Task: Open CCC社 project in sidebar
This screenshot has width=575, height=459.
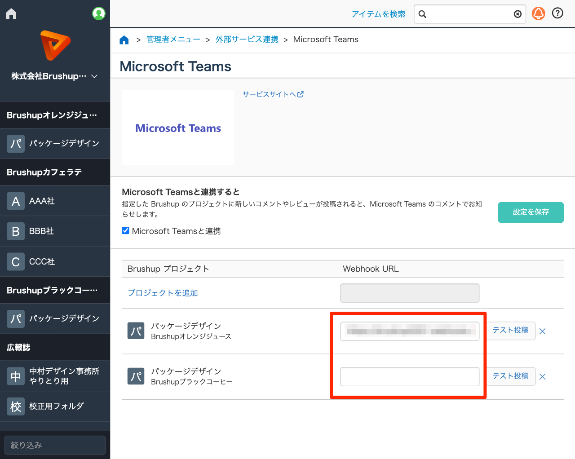Action: 42,261
